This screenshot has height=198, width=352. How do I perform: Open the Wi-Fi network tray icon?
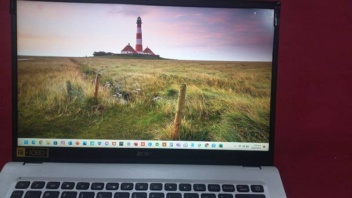[240, 146]
